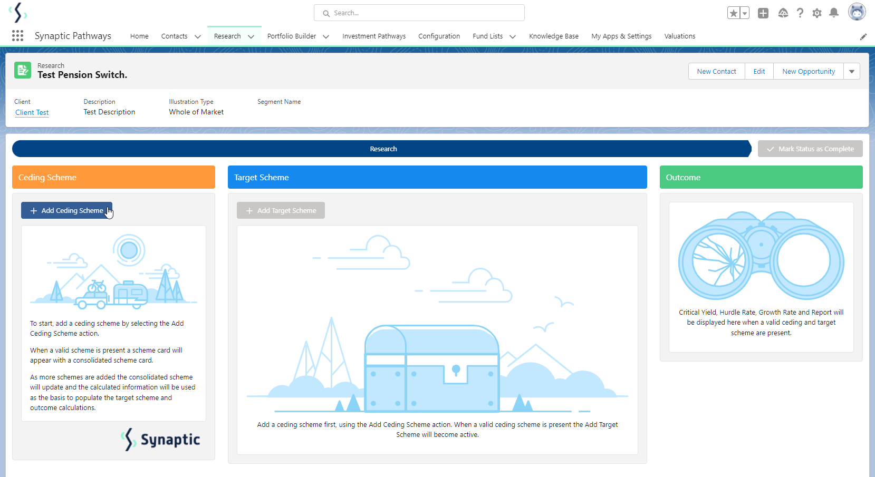Click Mark Status as Complete

tap(810, 149)
